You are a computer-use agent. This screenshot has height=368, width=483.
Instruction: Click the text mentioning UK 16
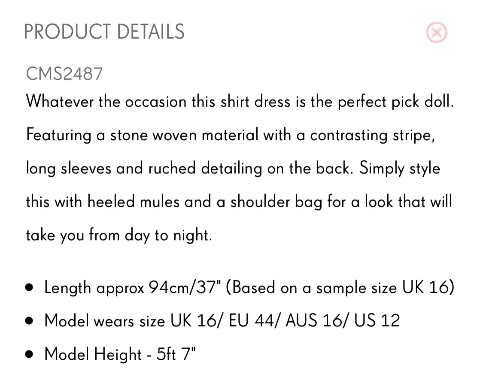[426, 287]
